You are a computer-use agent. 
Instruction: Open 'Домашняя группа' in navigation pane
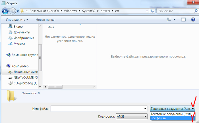pos(22,55)
